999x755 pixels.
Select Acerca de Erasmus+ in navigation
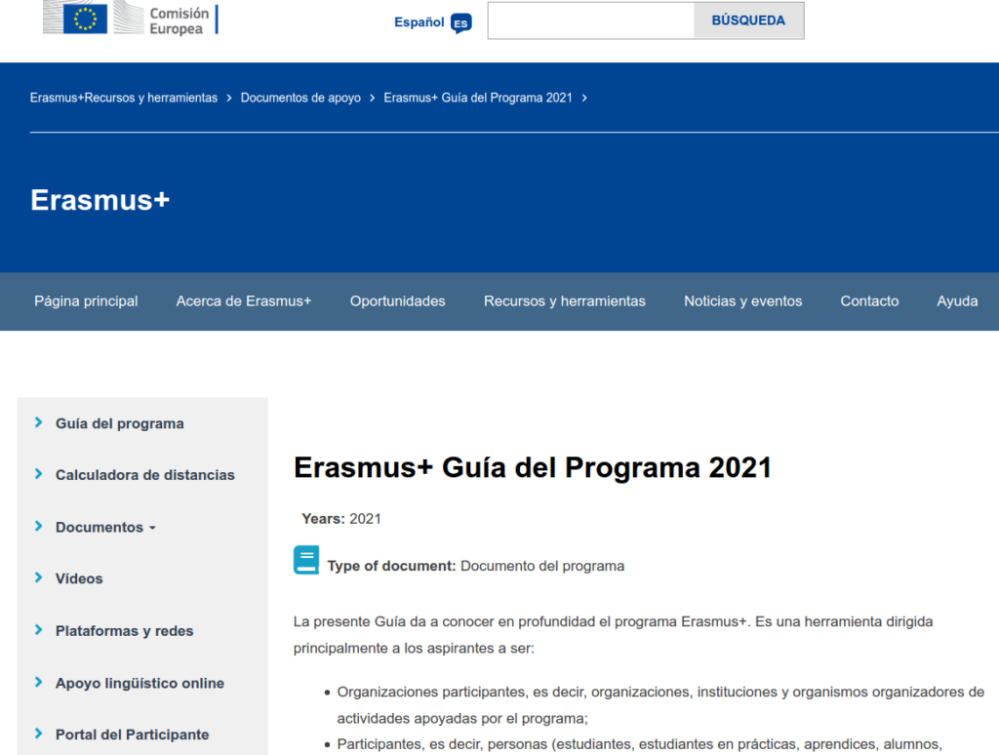[x=244, y=301]
